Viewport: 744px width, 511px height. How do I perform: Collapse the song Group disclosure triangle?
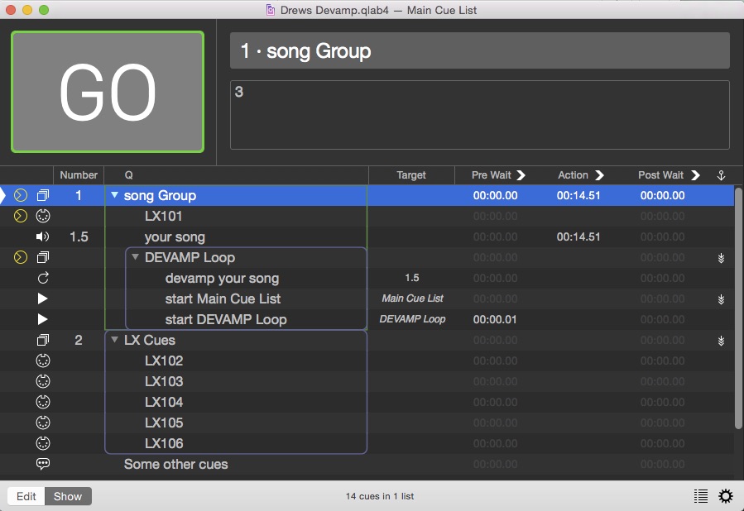pyautogui.click(x=114, y=196)
